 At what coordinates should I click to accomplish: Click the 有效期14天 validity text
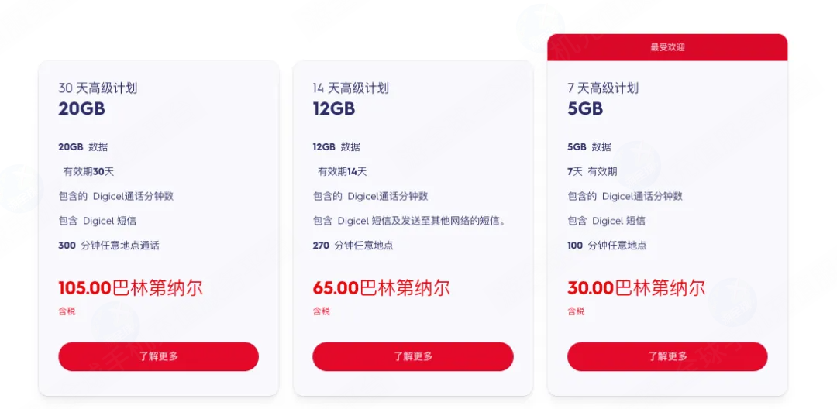pyautogui.click(x=342, y=171)
